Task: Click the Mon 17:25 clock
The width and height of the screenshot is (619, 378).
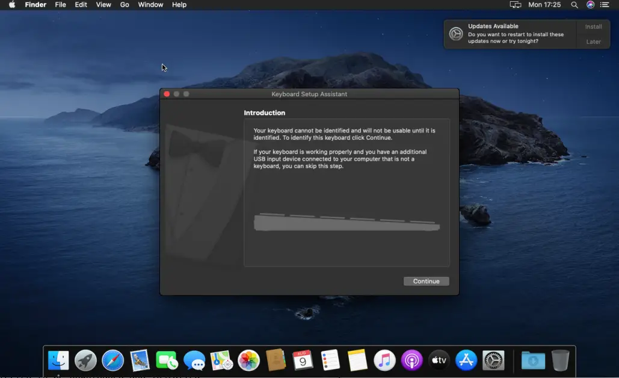Action: (544, 5)
